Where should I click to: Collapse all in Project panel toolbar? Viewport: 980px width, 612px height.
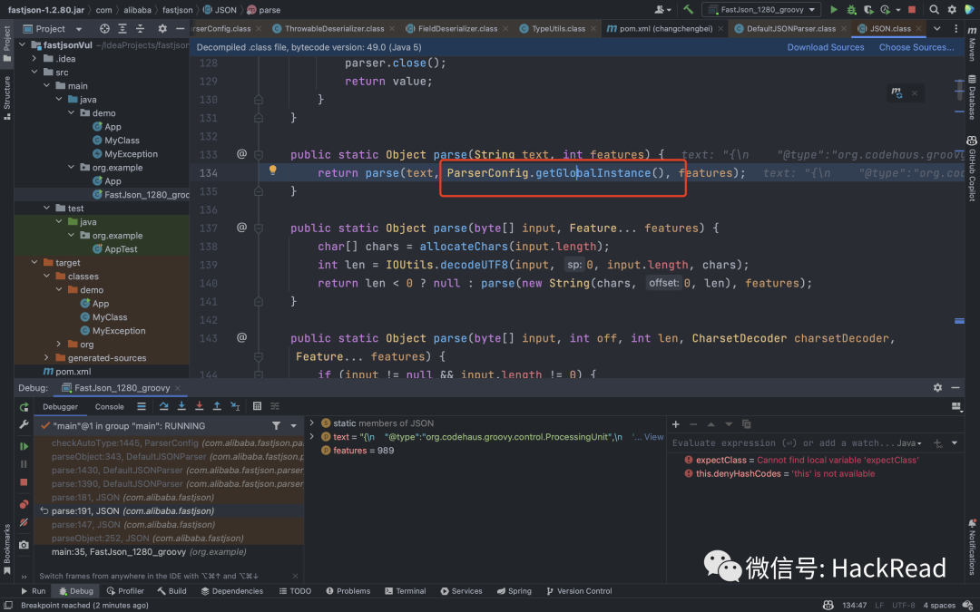pos(140,29)
